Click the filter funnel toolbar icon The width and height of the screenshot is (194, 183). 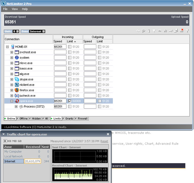coord(154,31)
